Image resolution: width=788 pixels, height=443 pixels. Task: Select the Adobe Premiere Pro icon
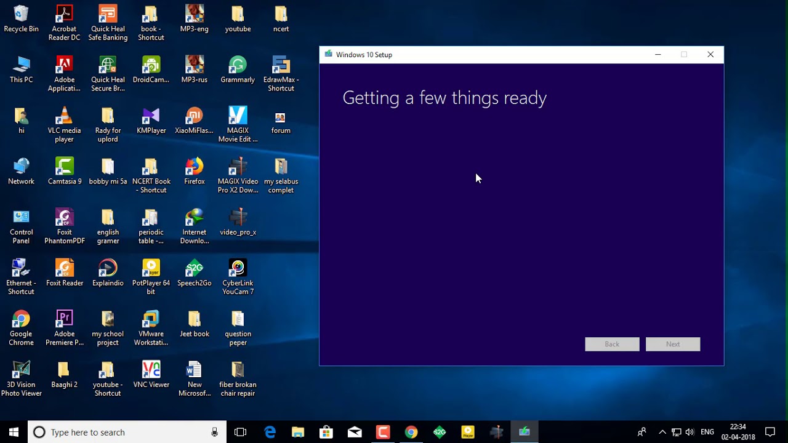click(x=64, y=328)
